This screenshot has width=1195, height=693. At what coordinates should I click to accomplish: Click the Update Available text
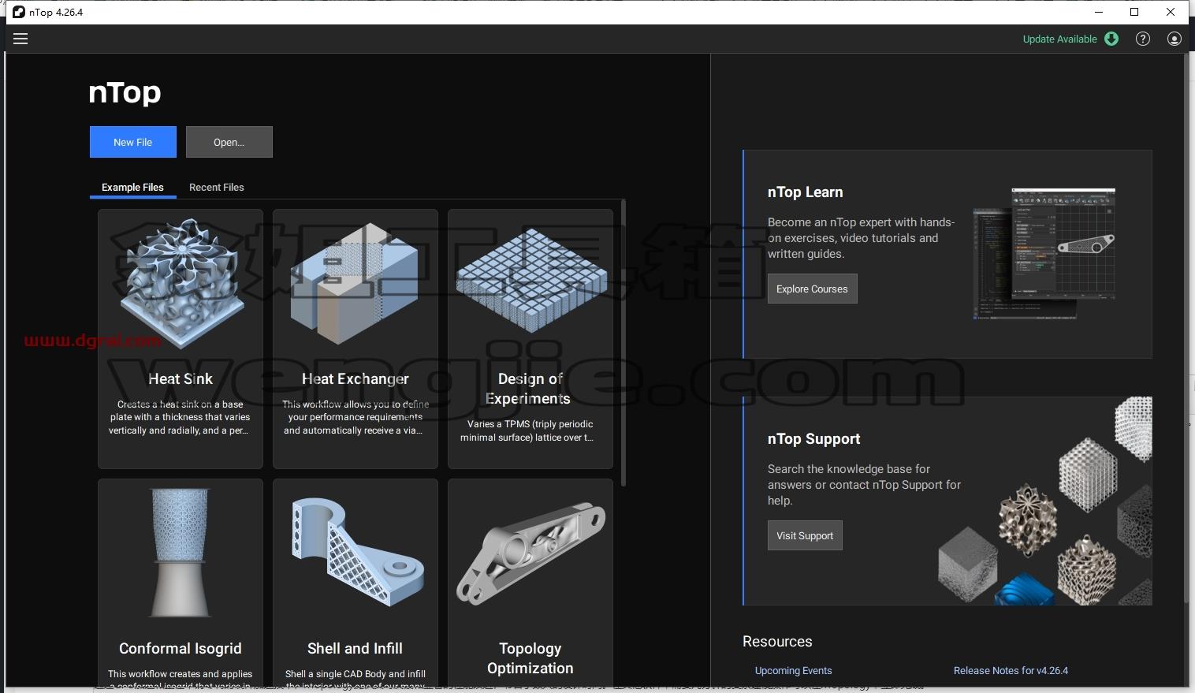[x=1059, y=39]
